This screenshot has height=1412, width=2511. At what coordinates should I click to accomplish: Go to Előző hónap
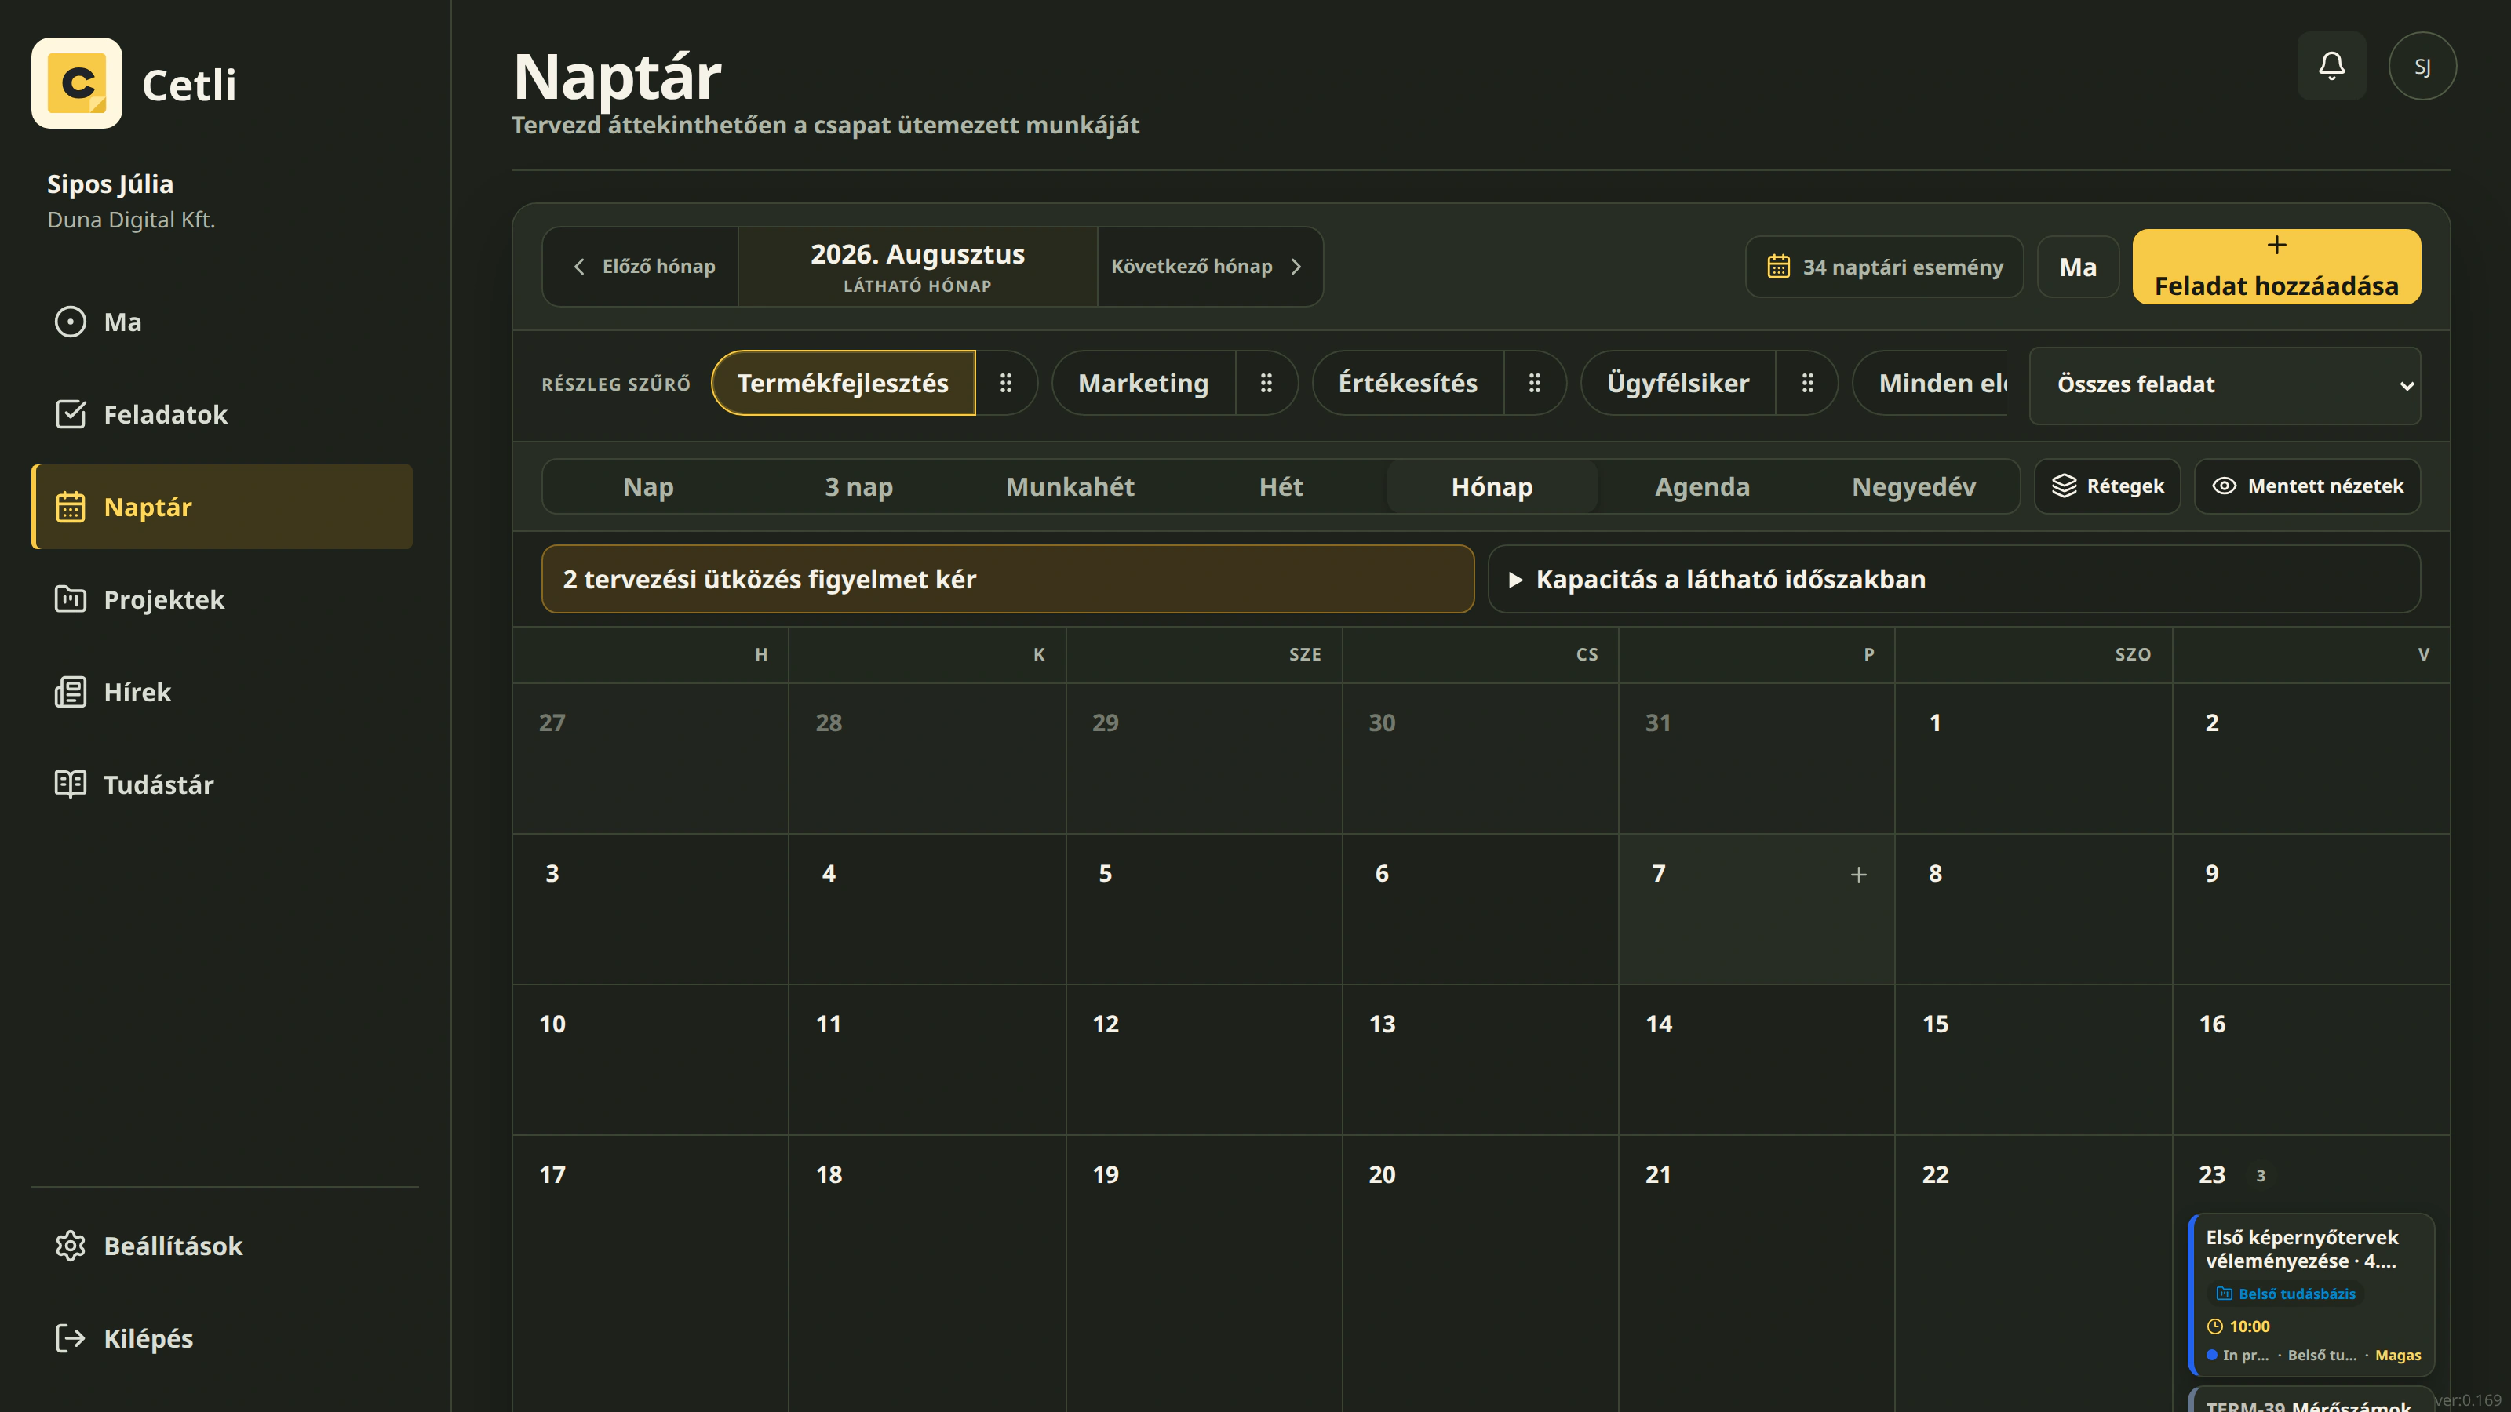tap(641, 267)
